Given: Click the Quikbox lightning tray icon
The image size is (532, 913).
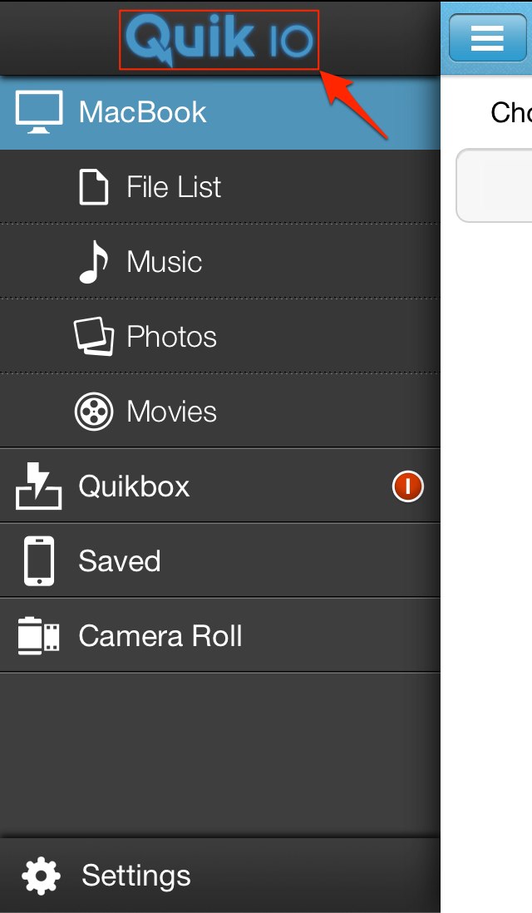Looking at the screenshot, I should point(38,486).
